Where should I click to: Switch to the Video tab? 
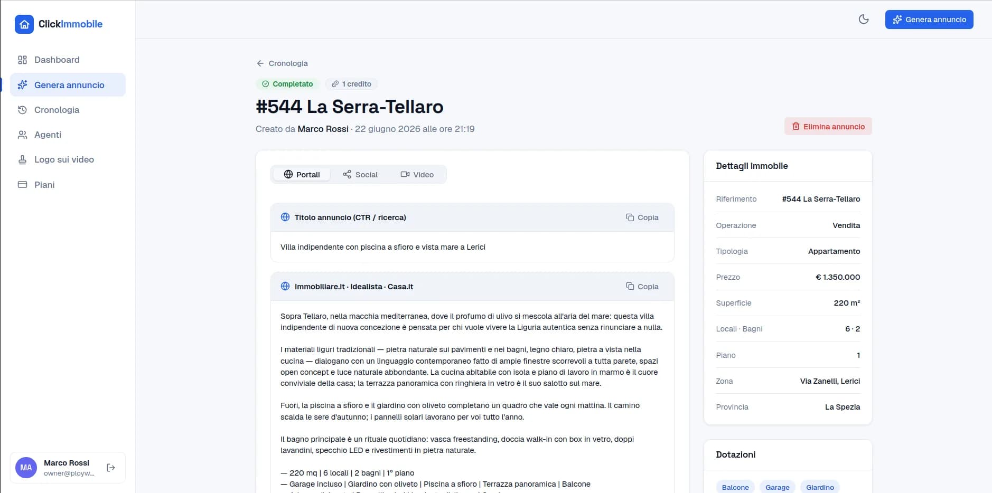tap(417, 175)
